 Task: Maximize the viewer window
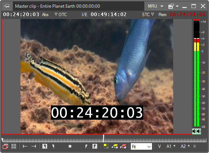coord(194,6)
